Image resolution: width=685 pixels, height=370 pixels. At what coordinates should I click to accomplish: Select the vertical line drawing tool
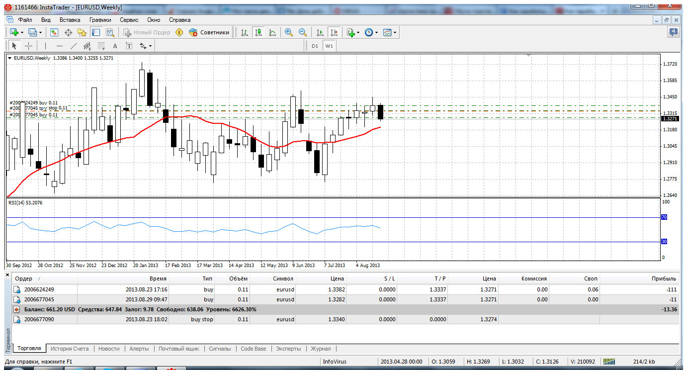pos(45,46)
